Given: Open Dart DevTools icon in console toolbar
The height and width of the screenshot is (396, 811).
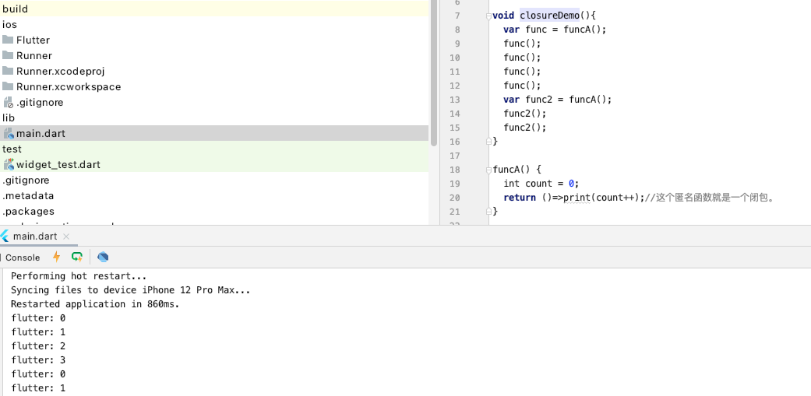Looking at the screenshot, I should [x=103, y=257].
